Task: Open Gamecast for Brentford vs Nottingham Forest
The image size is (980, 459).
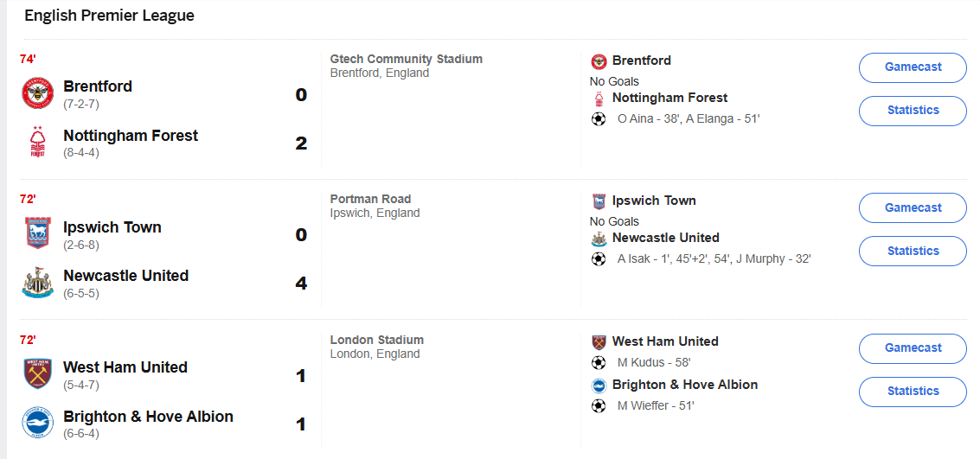Action: pyautogui.click(x=913, y=67)
